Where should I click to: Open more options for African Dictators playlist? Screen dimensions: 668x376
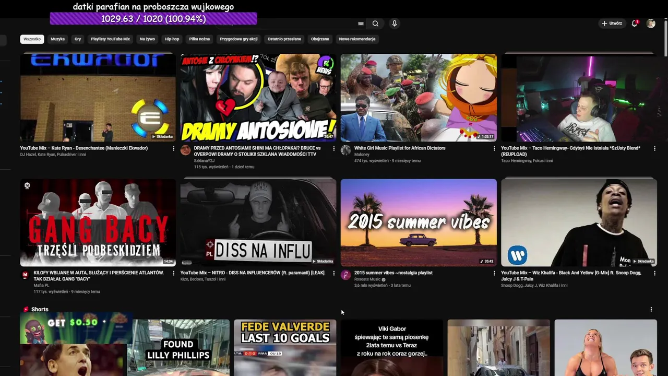pyautogui.click(x=494, y=149)
